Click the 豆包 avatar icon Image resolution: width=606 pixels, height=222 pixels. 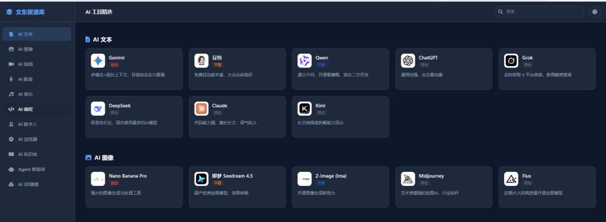[201, 61]
